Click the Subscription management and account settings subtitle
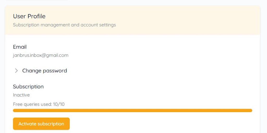This screenshot has height=133, width=267. click(64, 25)
